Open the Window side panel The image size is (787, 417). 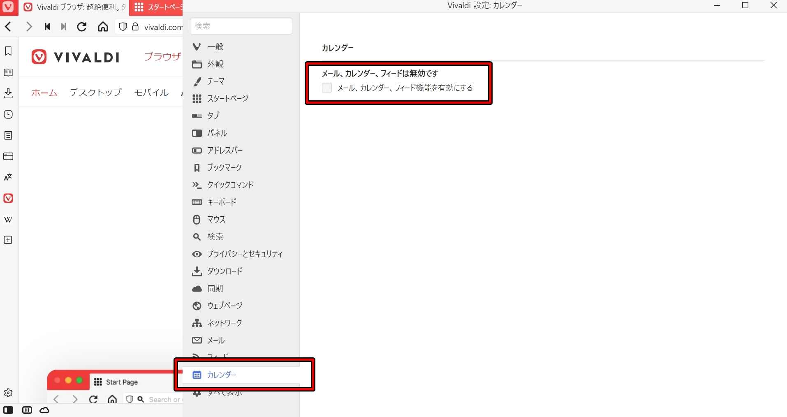(x=8, y=156)
